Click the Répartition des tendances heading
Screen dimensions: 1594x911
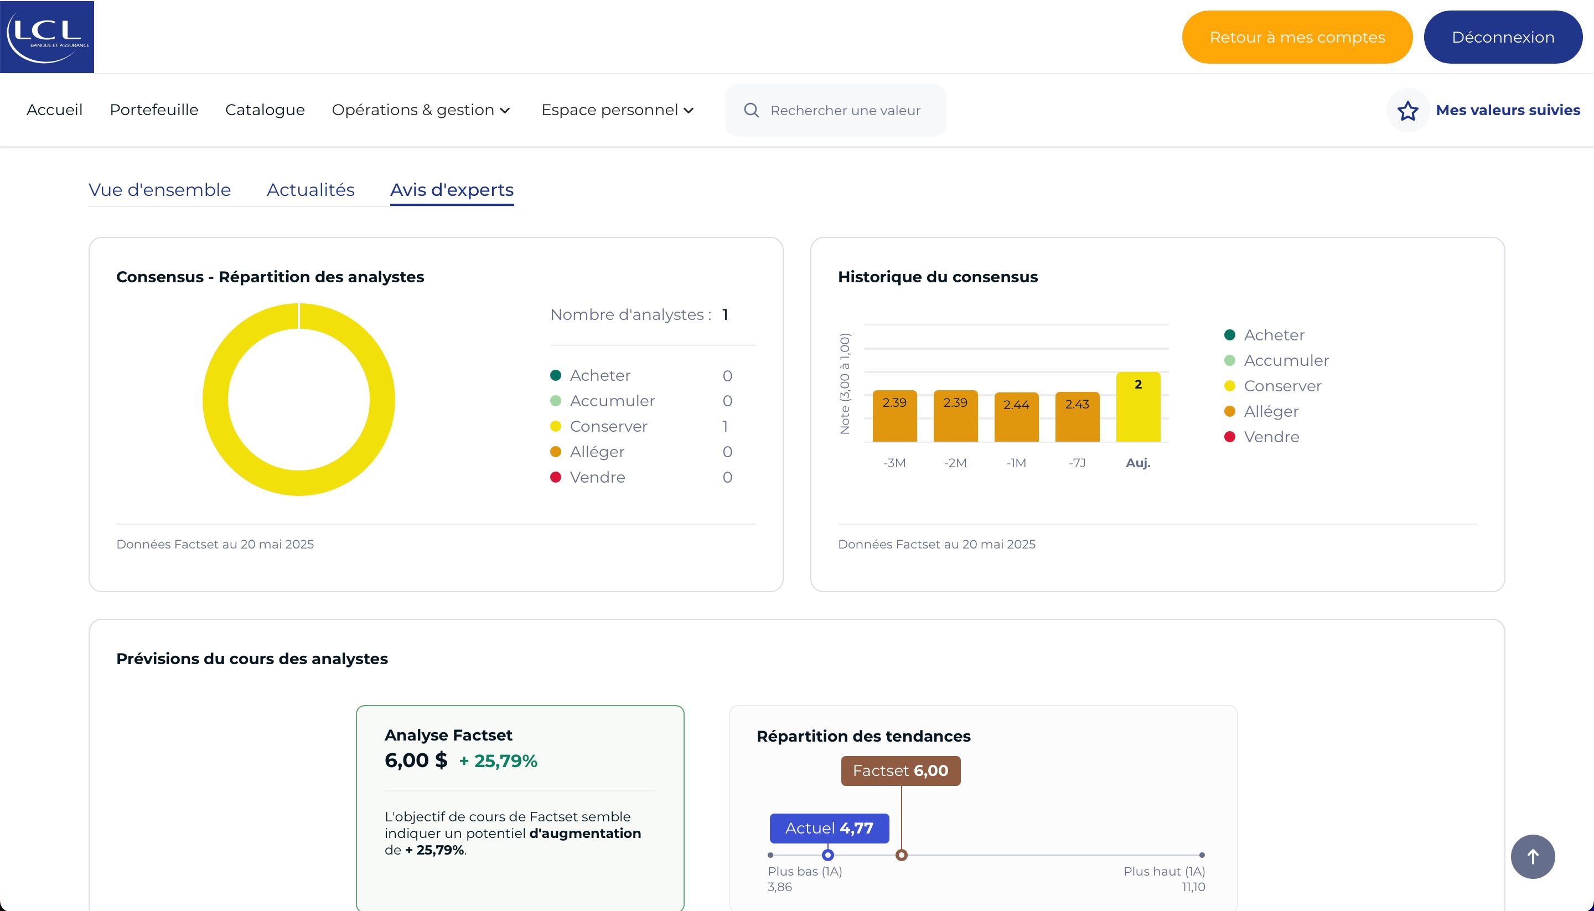coord(863,736)
